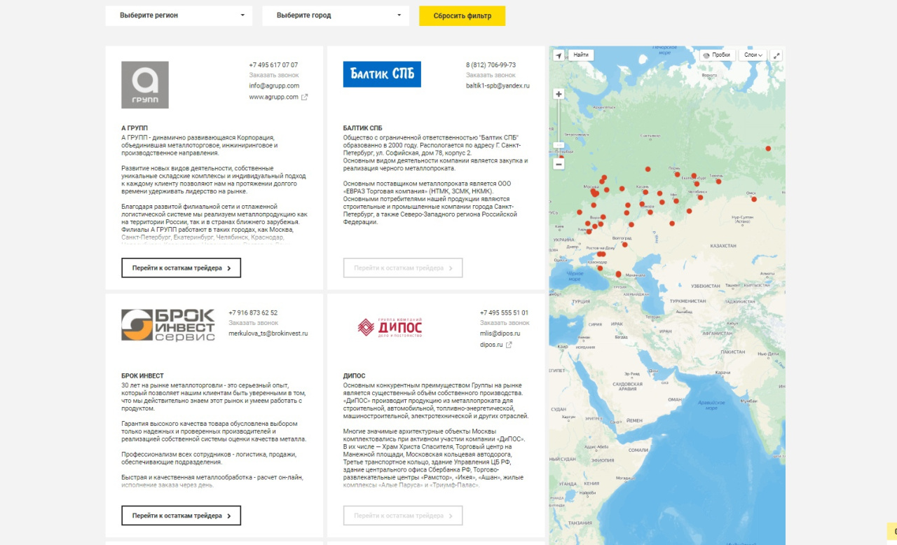
Task: Open the Слои layers dropdown on map
Action: pos(753,55)
